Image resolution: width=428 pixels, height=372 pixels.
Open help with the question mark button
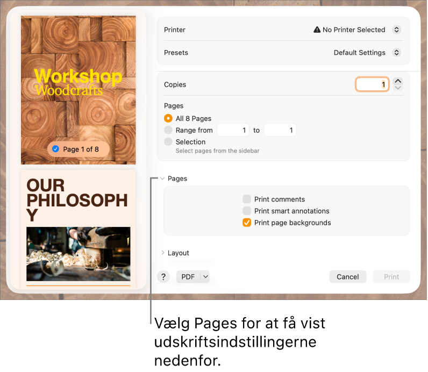coord(163,277)
